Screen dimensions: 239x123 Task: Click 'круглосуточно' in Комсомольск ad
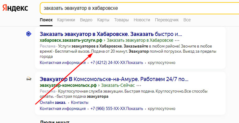click(x=162, y=108)
